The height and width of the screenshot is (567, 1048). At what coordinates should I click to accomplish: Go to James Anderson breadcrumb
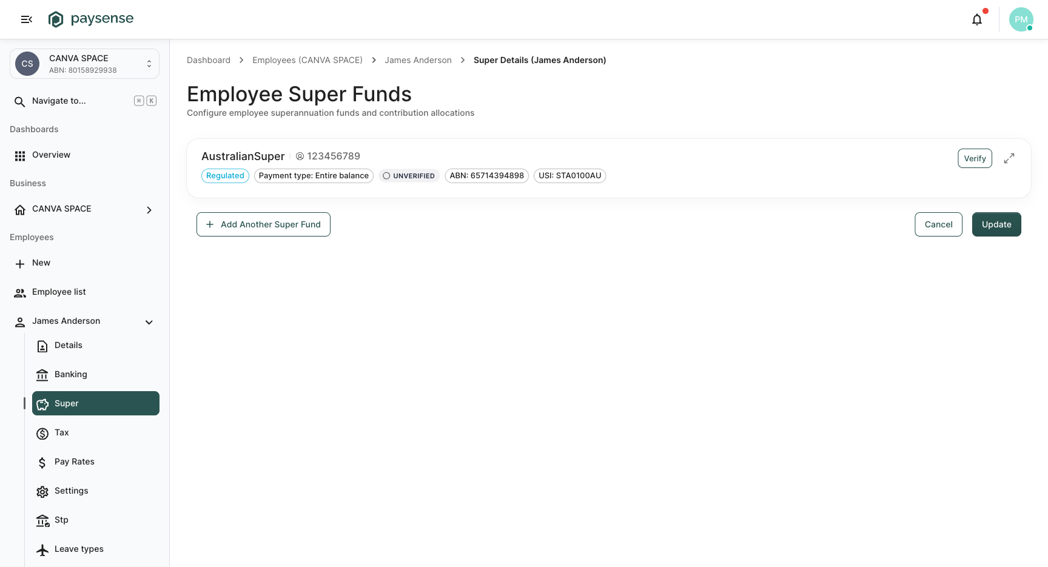[x=418, y=60]
